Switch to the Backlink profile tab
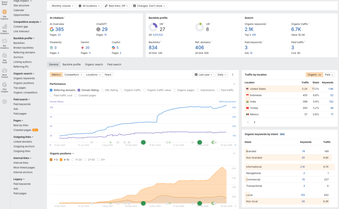The height and width of the screenshot is (209, 339). 72,64
